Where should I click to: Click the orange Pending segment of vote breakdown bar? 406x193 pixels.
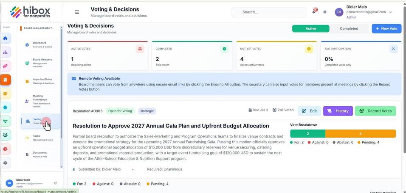pyautogui.click(x=361, y=134)
